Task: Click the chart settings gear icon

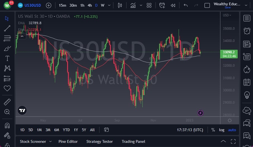Action: (x=230, y=120)
